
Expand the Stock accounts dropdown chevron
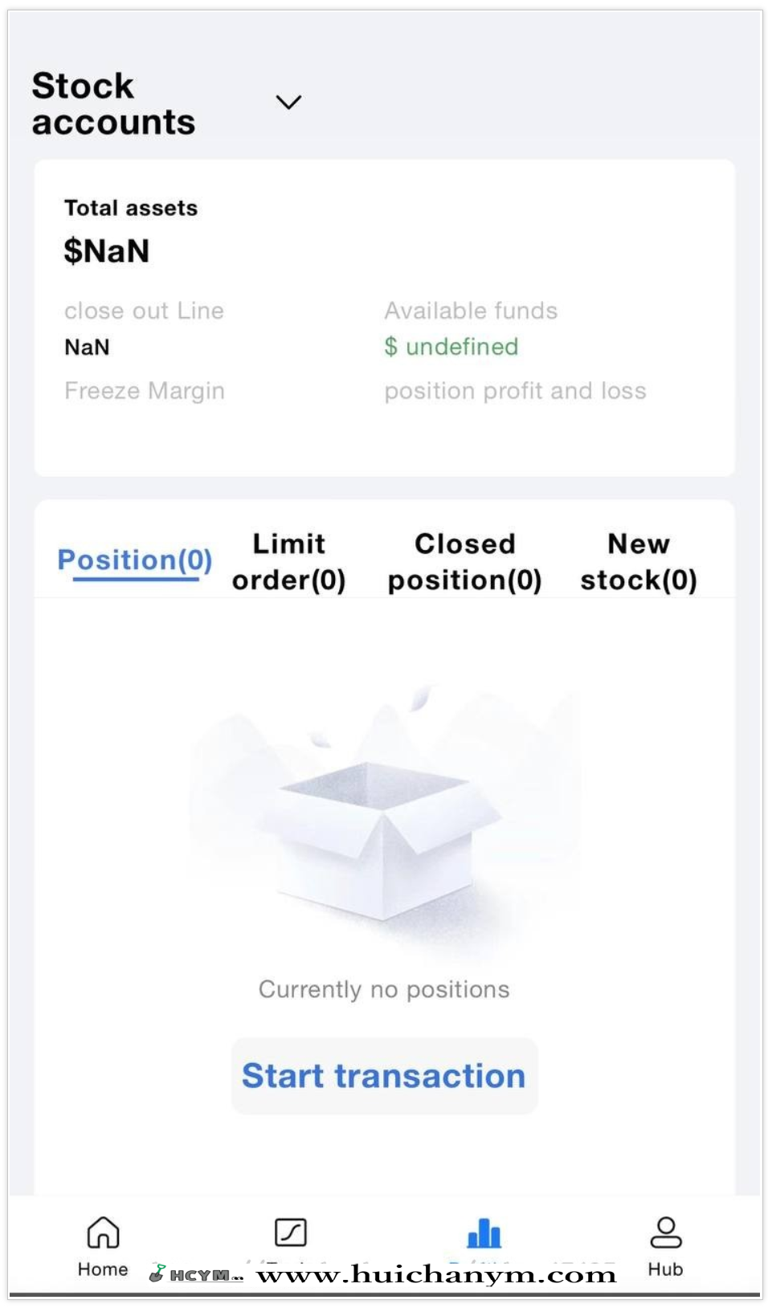tap(288, 102)
